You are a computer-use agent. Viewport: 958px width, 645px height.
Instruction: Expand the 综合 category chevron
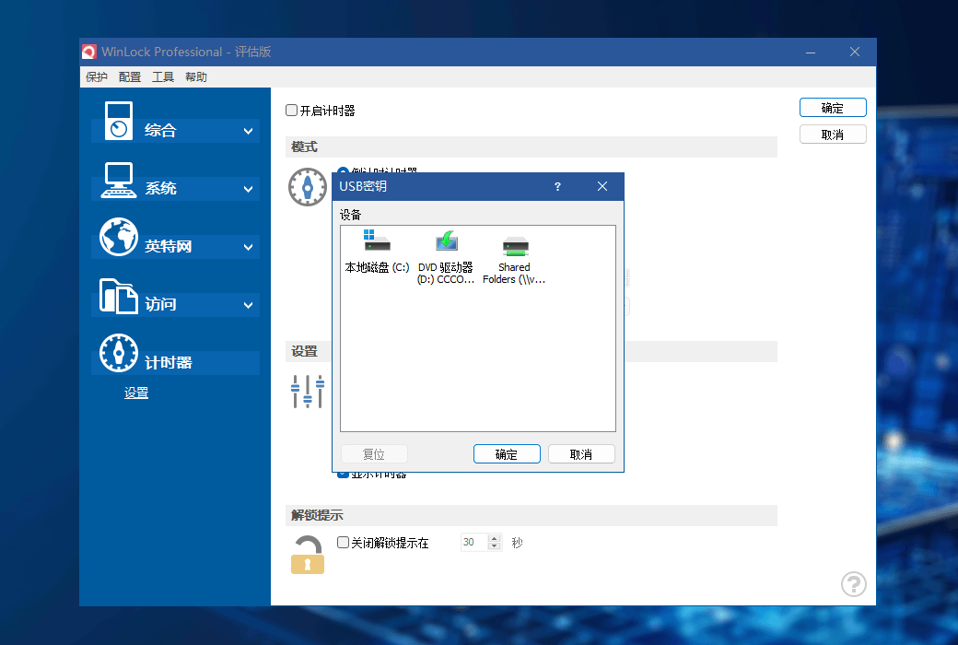[248, 131]
